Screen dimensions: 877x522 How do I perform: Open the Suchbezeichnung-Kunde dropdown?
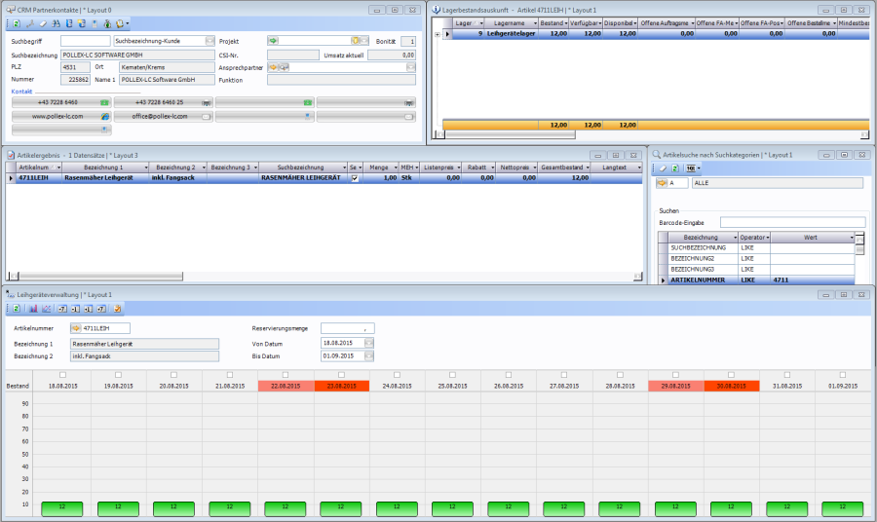point(210,41)
